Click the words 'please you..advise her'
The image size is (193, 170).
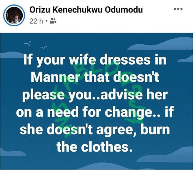[95, 95]
